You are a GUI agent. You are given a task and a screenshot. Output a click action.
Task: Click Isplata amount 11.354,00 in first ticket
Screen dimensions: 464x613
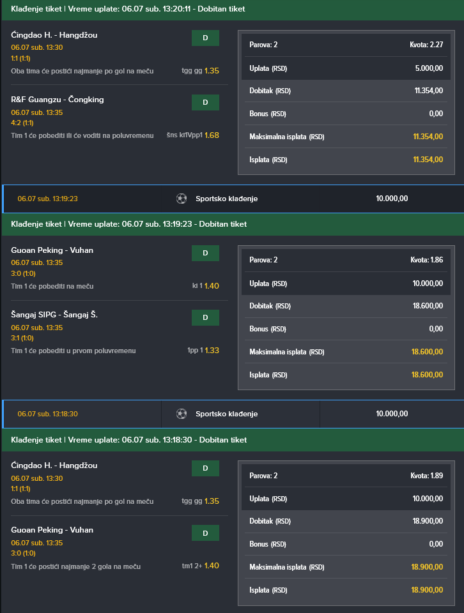click(428, 160)
